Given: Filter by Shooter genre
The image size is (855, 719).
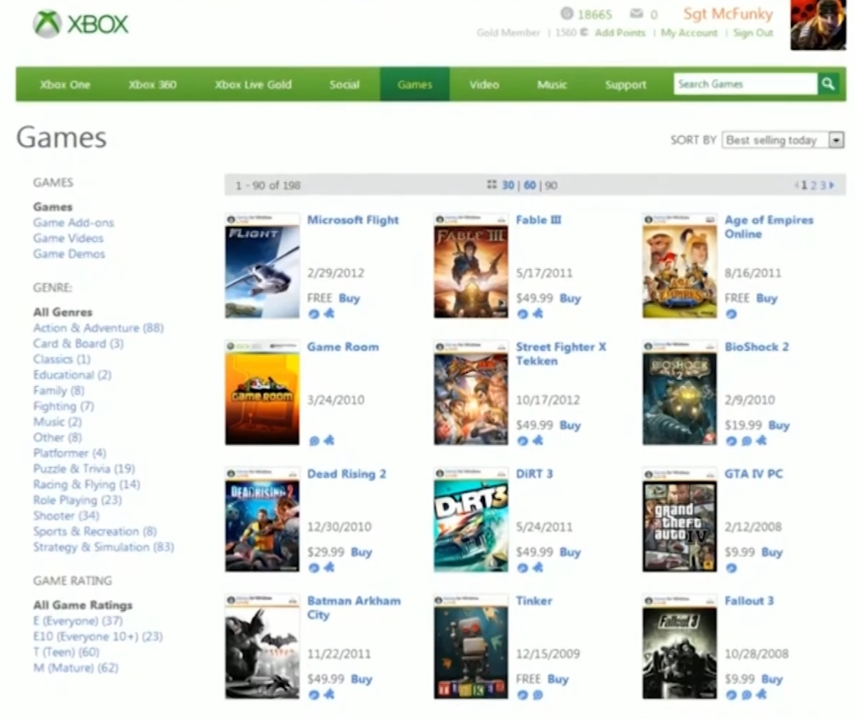Looking at the screenshot, I should pos(66,516).
